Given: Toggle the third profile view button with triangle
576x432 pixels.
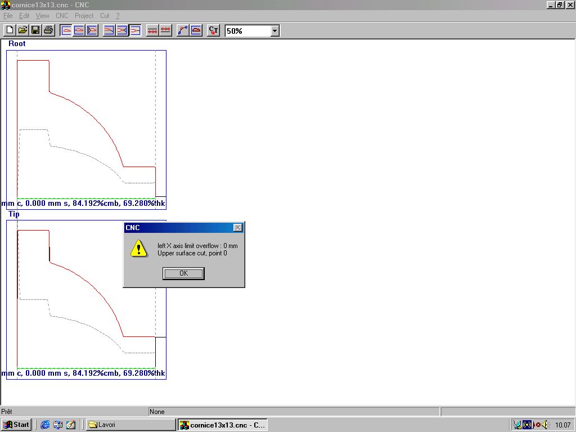Looking at the screenshot, I should 92,30.
